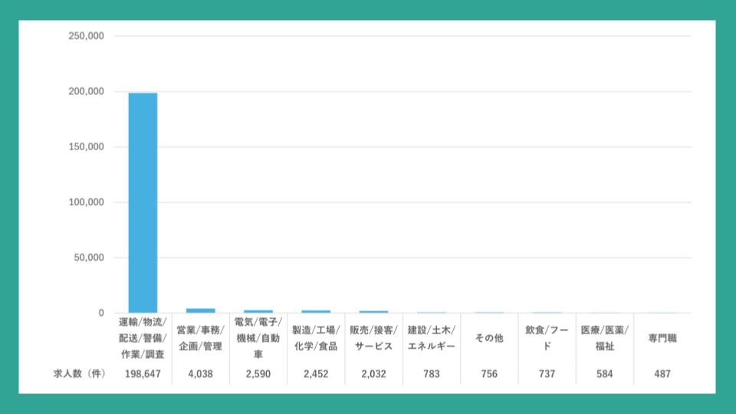Select the 198,647 value cell
The image size is (736, 414).
(143, 374)
